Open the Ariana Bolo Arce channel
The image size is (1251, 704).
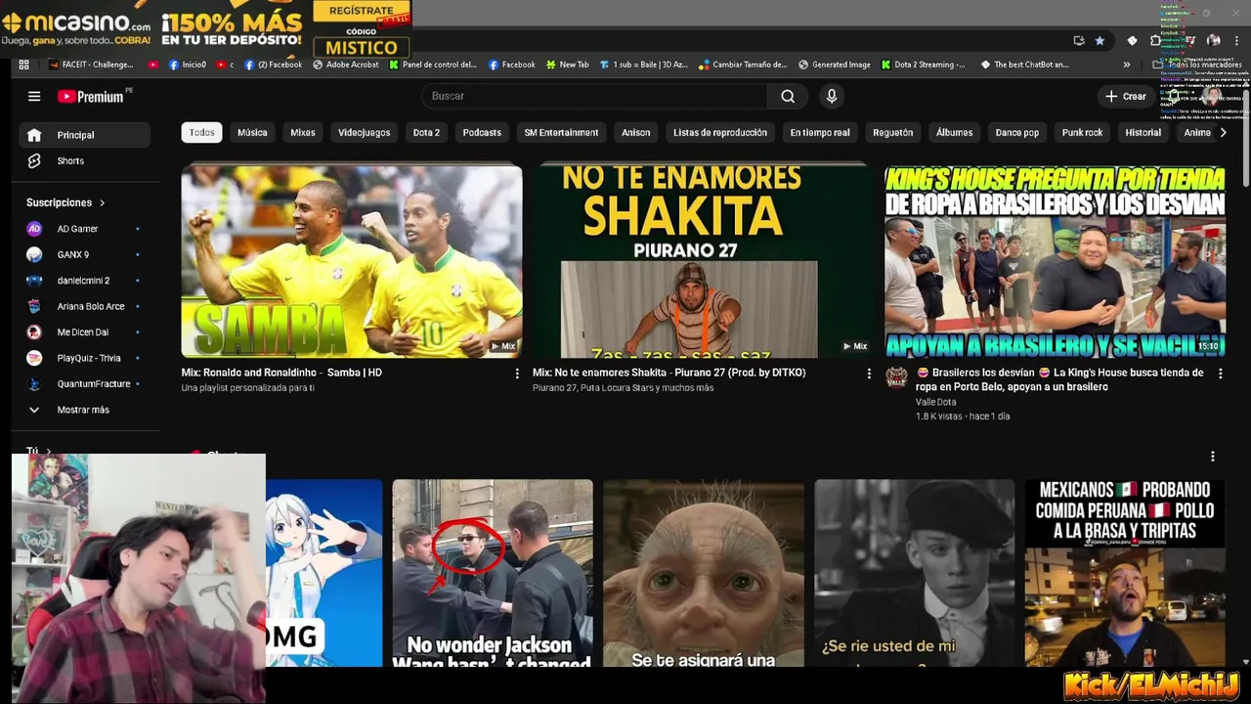(x=84, y=306)
